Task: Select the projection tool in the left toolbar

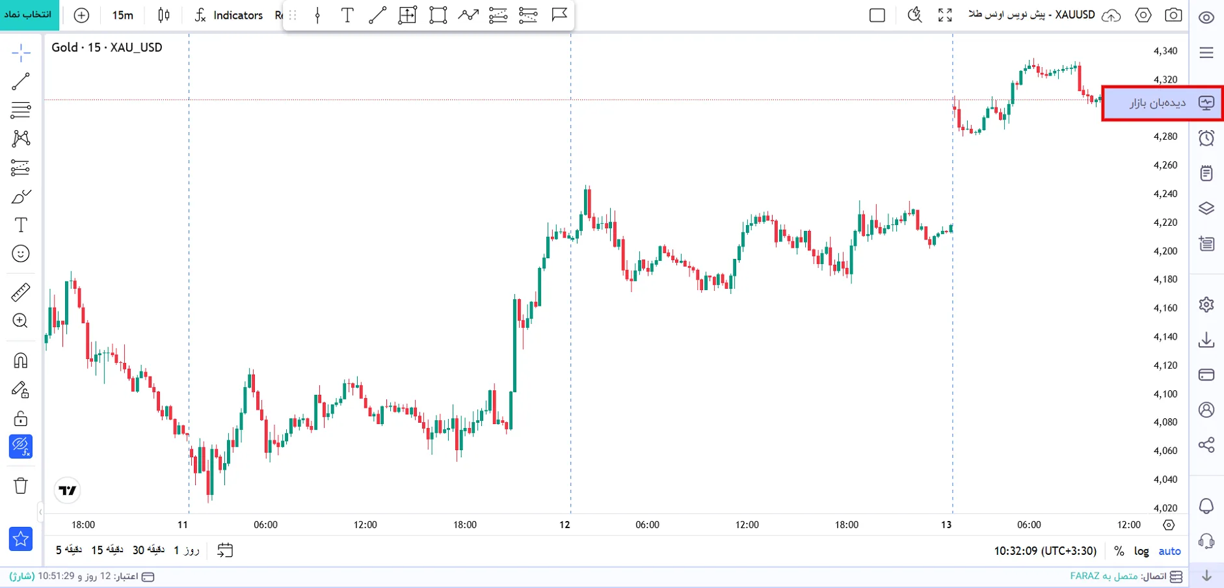Action: [x=21, y=168]
